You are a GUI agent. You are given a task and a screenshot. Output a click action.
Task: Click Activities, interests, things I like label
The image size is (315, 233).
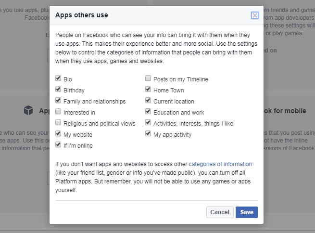point(193,124)
